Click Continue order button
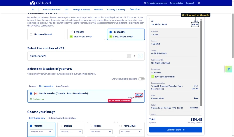The width and height of the screenshot is (234, 137). [176, 129]
